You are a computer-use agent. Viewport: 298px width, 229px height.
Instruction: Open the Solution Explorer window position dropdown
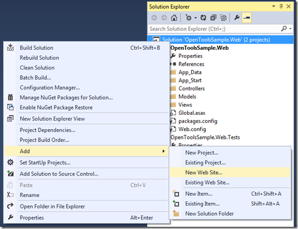[274, 7]
